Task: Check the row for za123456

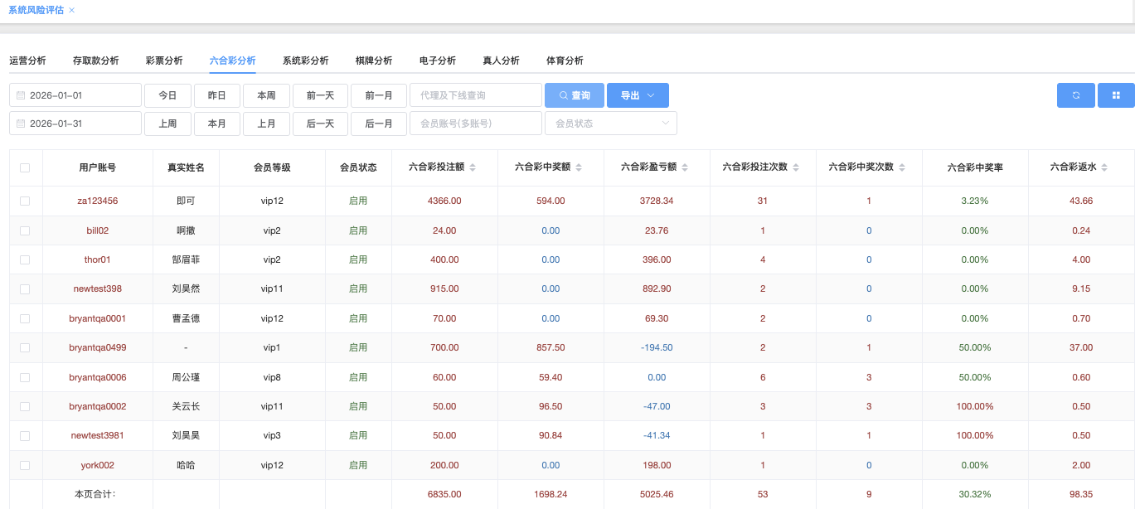Action: [25, 201]
